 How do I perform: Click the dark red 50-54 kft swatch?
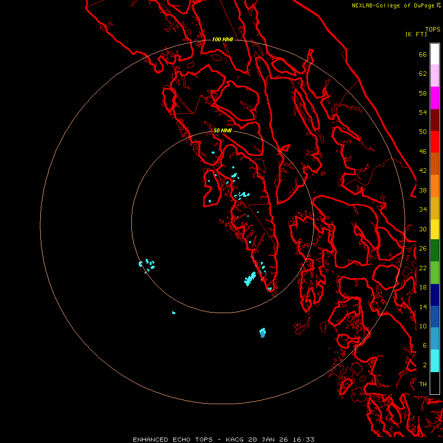435,120
